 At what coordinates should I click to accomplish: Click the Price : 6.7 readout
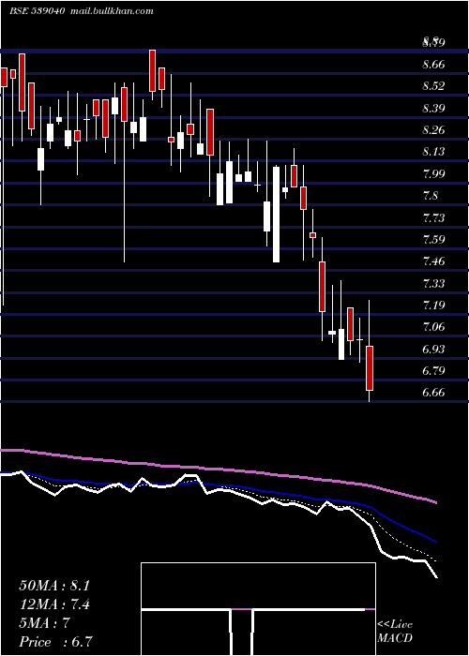click(x=55, y=642)
